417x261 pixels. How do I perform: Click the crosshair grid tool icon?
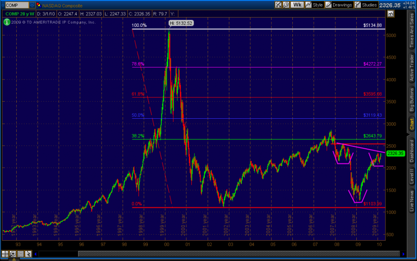tap(5, 254)
